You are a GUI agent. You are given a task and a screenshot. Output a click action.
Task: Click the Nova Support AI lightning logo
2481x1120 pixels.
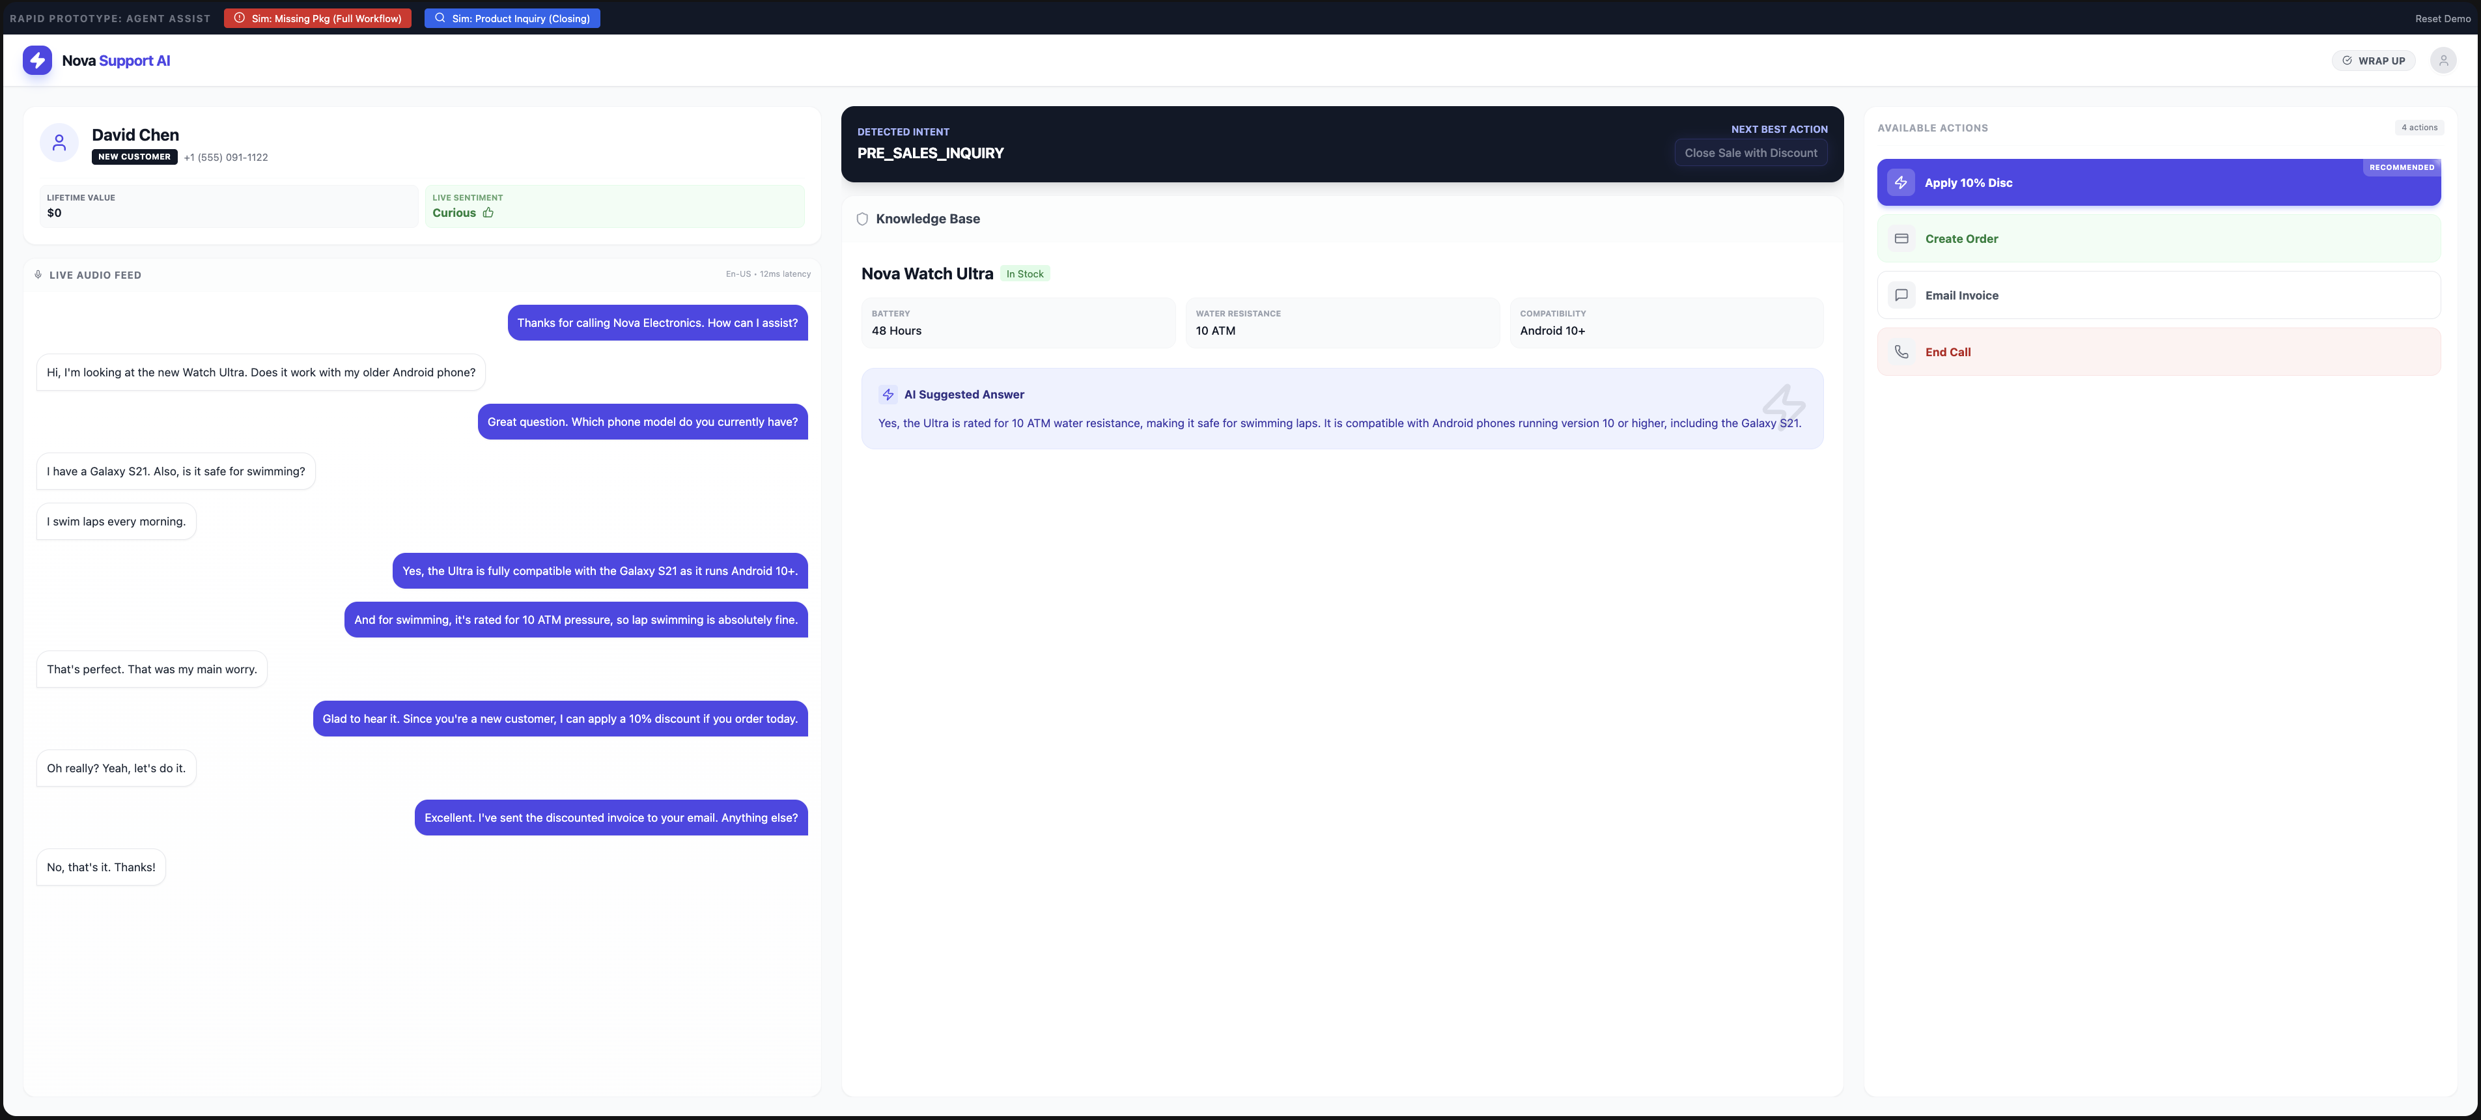pos(38,61)
